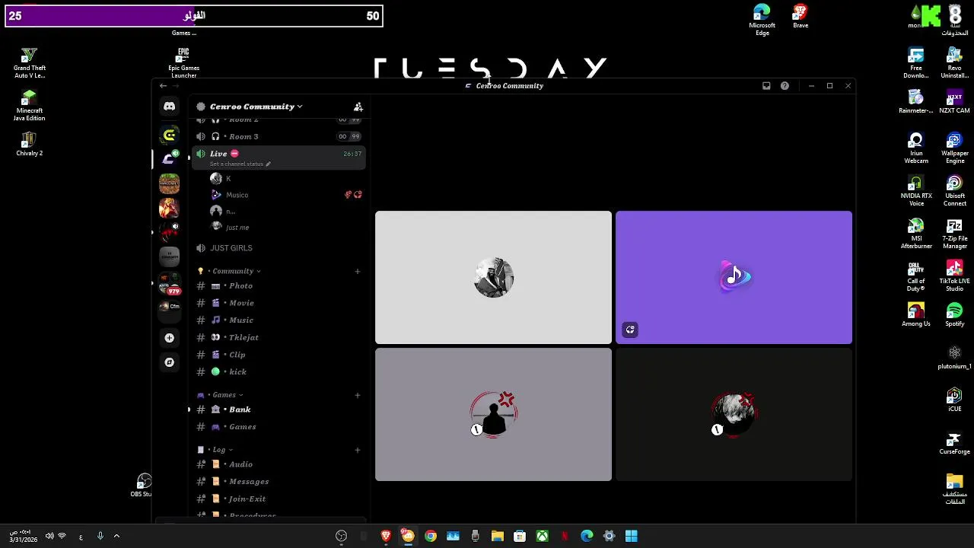
Task: Open the Minecraft server icon in sidebar
Action: click(169, 183)
